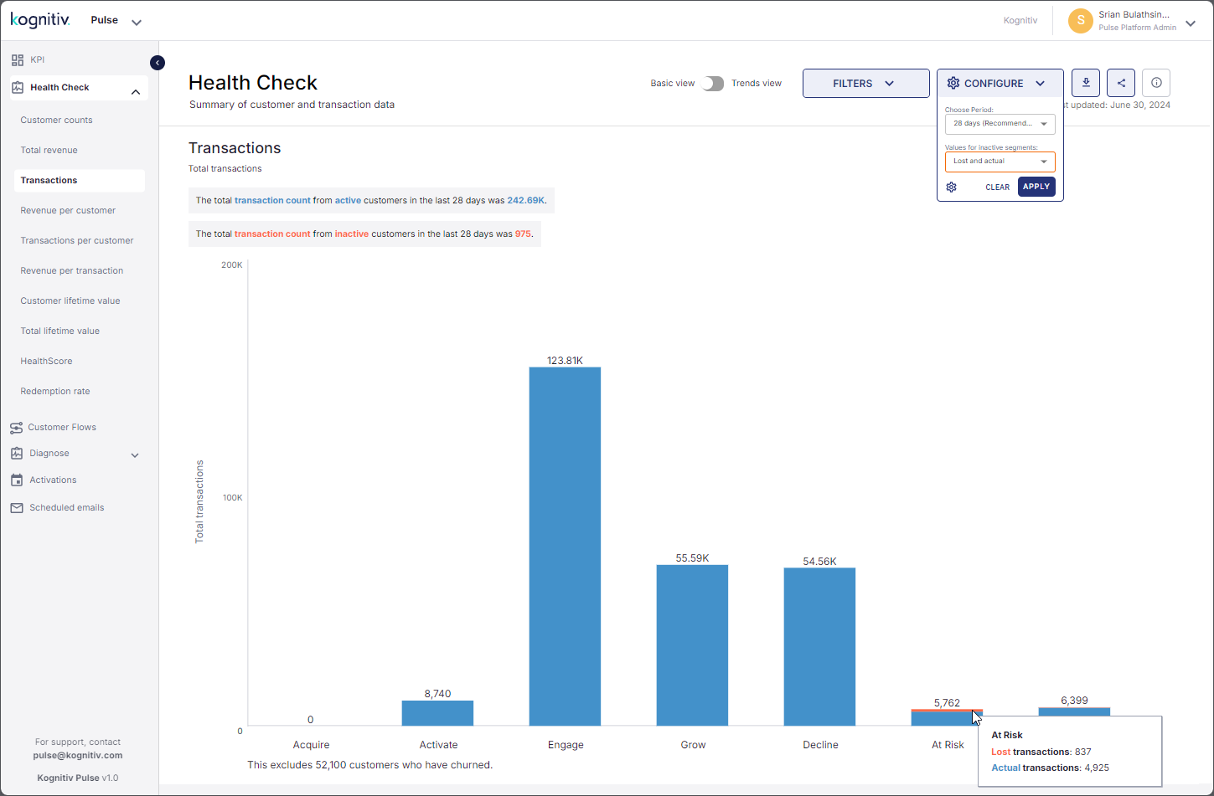Click the CLEAR button
This screenshot has height=796, width=1214.
(997, 187)
